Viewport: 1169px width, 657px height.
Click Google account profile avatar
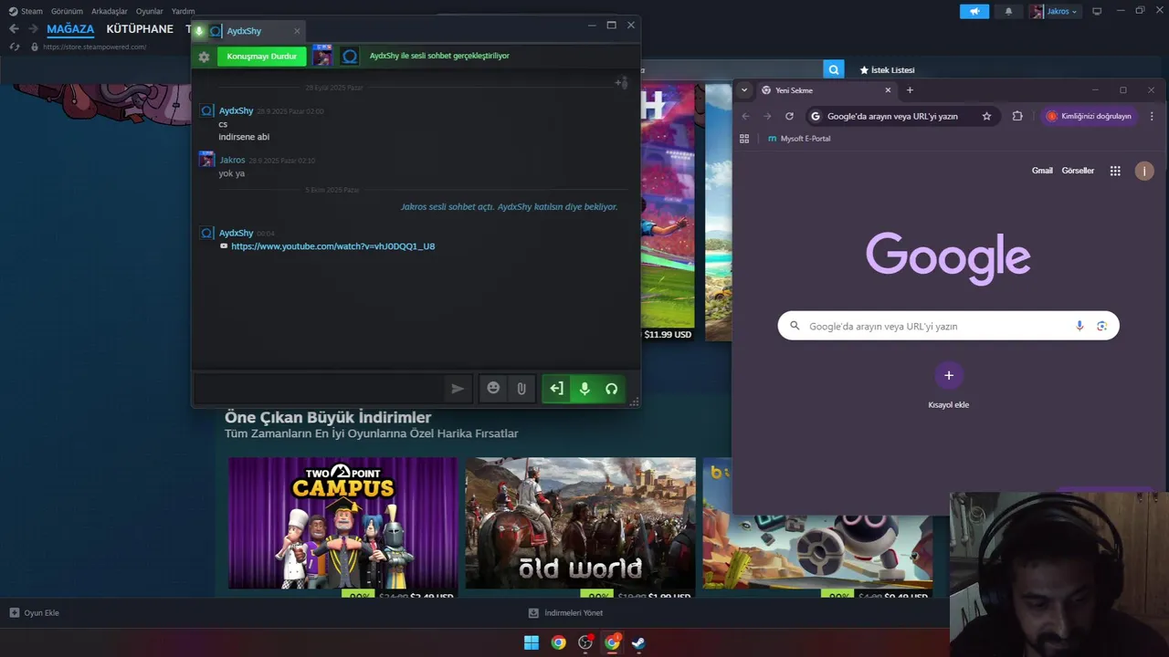tap(1144, 171)
